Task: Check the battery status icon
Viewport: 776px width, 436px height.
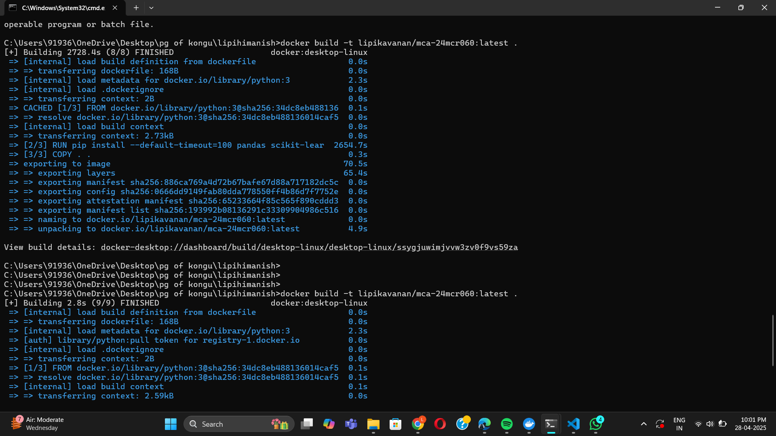Action: (723, 424)
